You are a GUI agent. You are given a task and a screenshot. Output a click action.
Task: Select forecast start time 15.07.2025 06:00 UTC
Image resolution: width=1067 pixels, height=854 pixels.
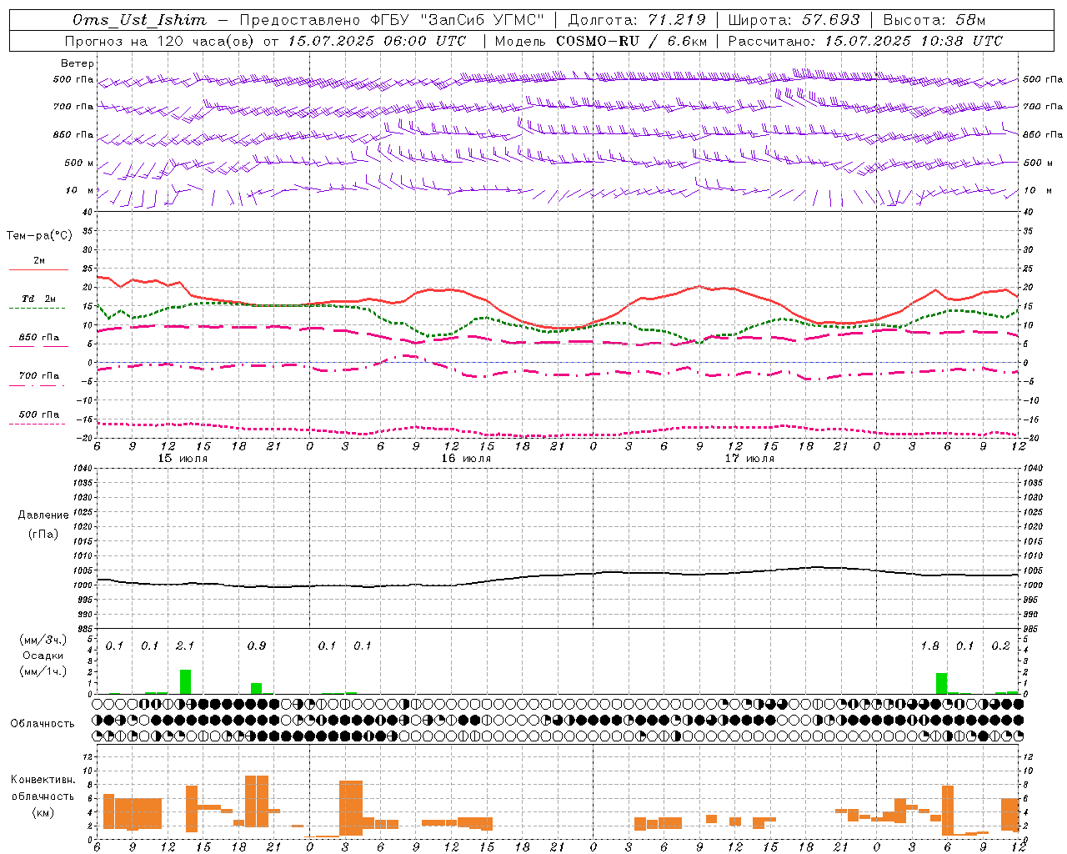tap(377, 41)
